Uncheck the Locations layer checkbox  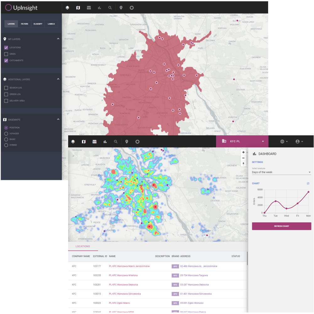click(6, 47)
